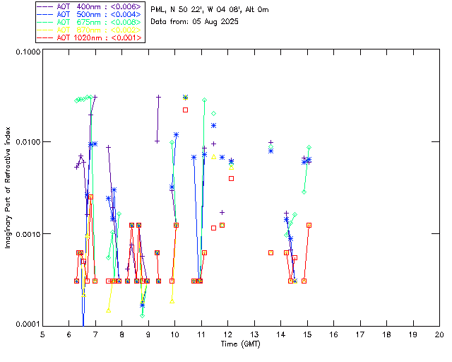Click the x-axis tick label 20

tap(439, 334)
